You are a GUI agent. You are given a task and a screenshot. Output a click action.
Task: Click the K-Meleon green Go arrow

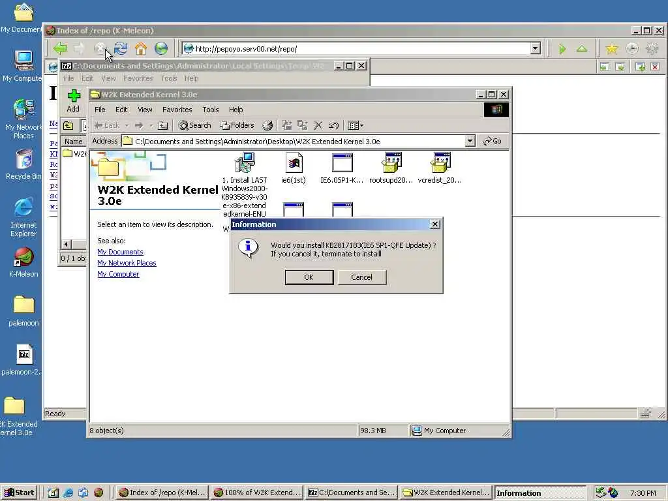coord(562,49)
